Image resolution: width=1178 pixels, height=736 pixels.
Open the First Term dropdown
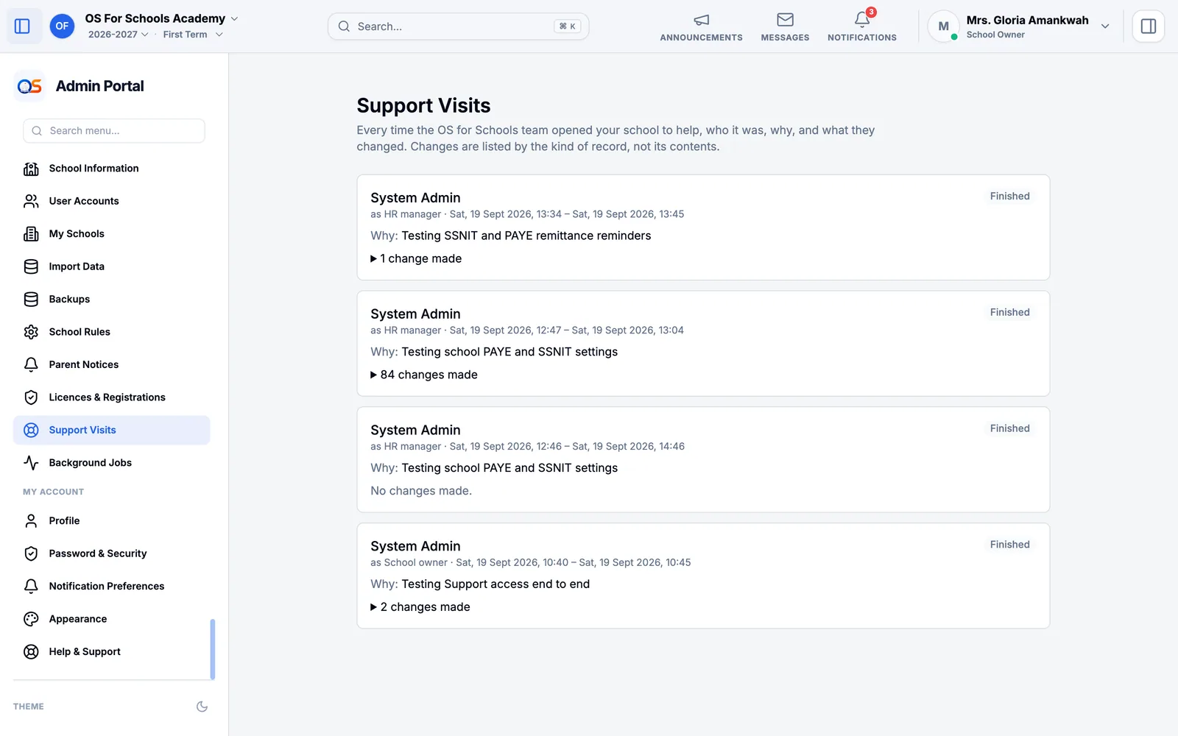point(193,35)
